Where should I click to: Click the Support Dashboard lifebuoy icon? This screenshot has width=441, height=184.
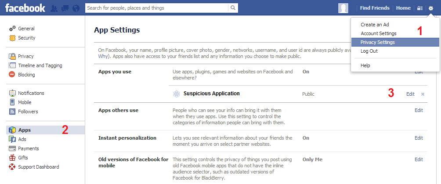[x=12, y=167]
